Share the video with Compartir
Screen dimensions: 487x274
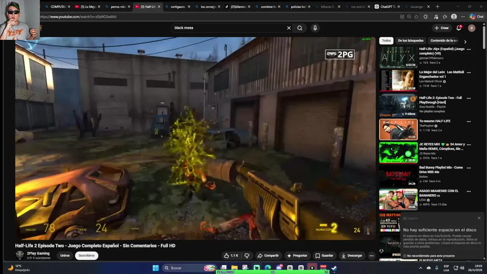click(268, 256)
